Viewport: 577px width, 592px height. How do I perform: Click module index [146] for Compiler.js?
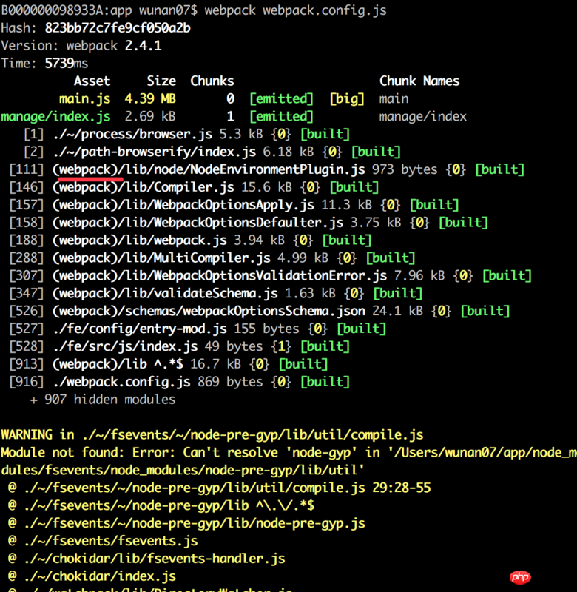pos(27,187)
